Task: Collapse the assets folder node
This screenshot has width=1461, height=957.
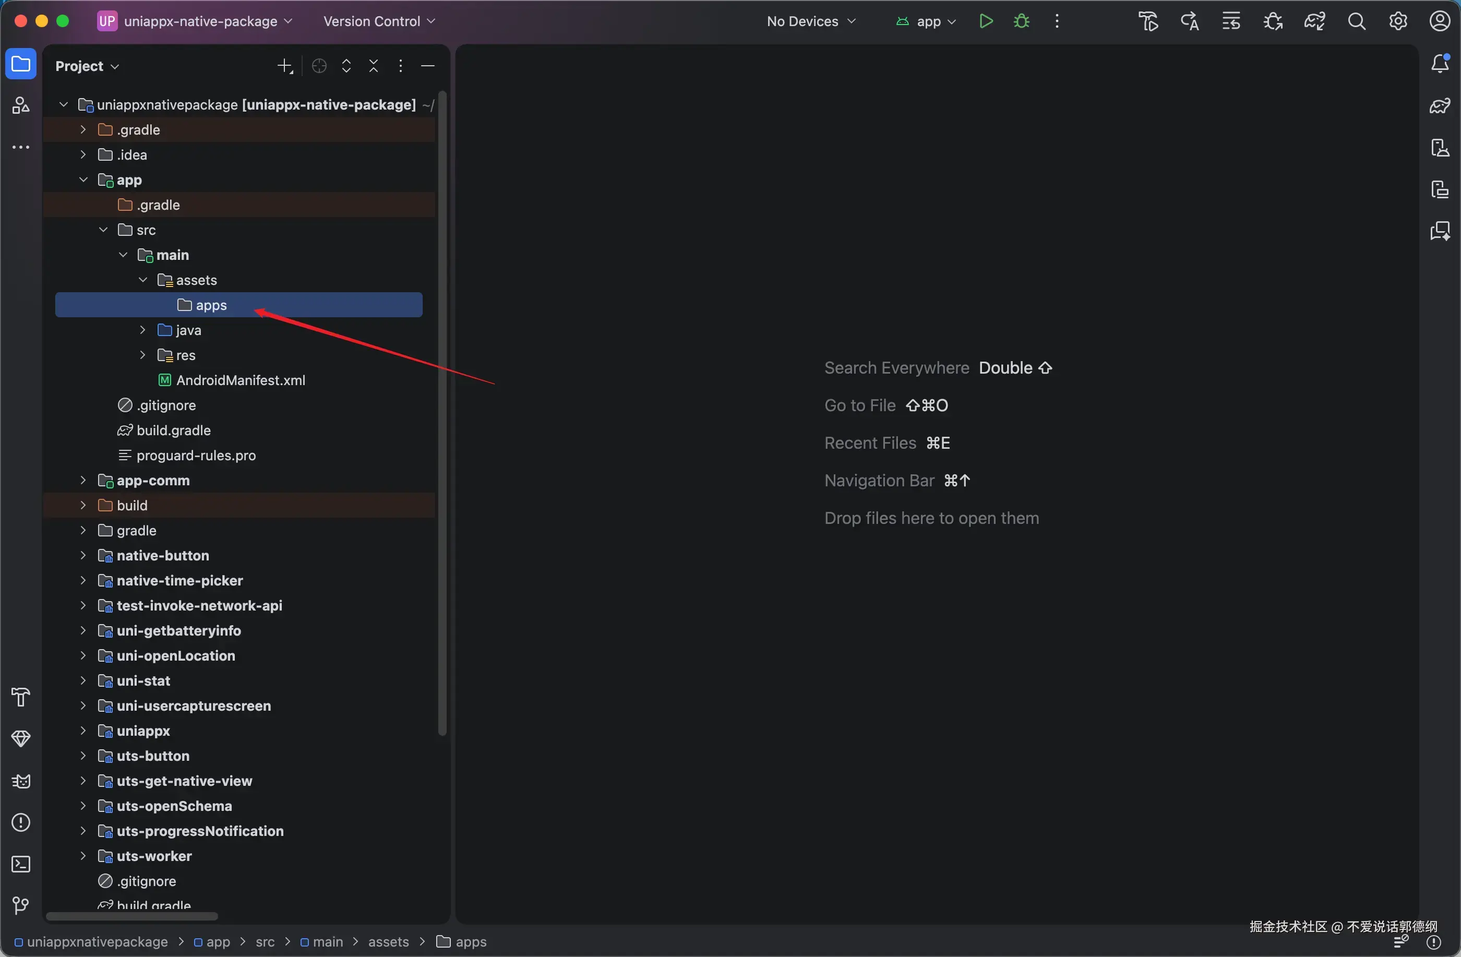Action: coord(143,280)
